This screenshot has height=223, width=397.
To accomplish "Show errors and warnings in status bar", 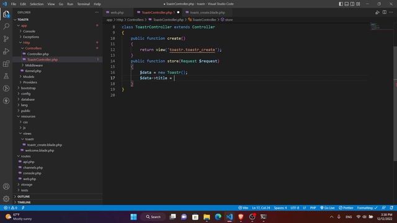I will (x=11, y=208).
